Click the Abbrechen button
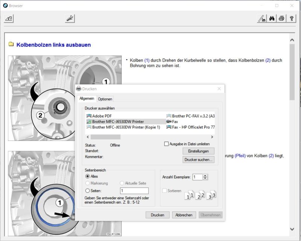The height and width of the screenshot is (241, 301). [184, 215]
